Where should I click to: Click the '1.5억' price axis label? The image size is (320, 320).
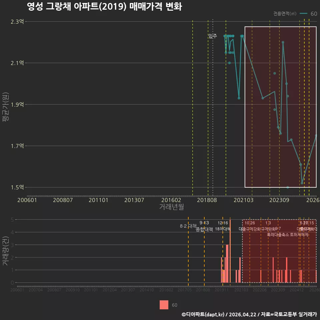(17, 187)
